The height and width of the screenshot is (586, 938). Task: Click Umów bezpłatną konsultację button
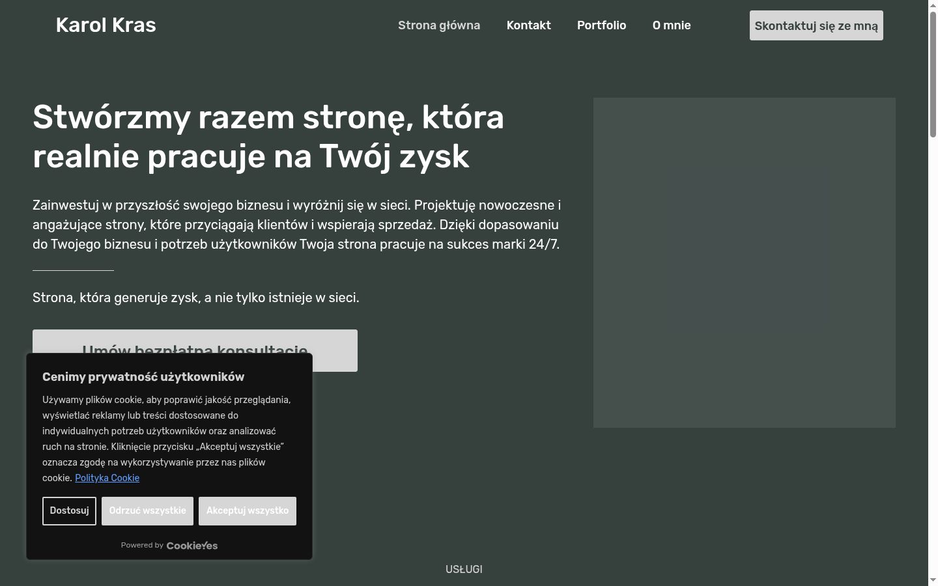point(195,341)
